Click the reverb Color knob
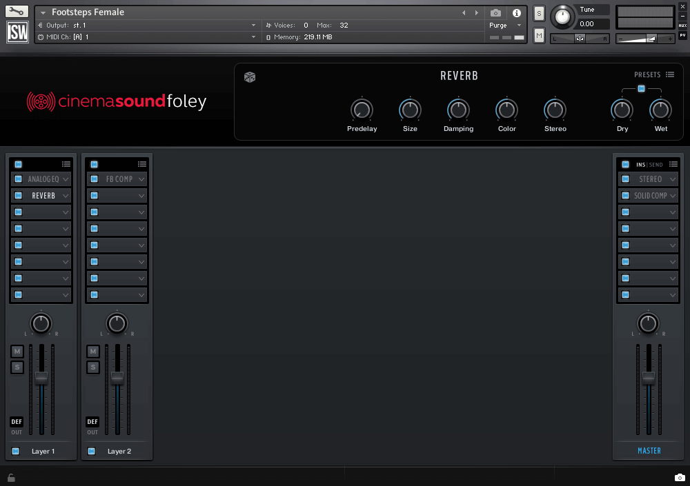690x486 pixels. [506, 110]
